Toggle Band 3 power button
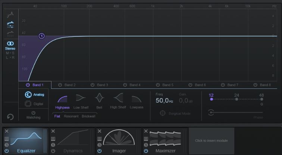282x155 pixels. [93, 85]
